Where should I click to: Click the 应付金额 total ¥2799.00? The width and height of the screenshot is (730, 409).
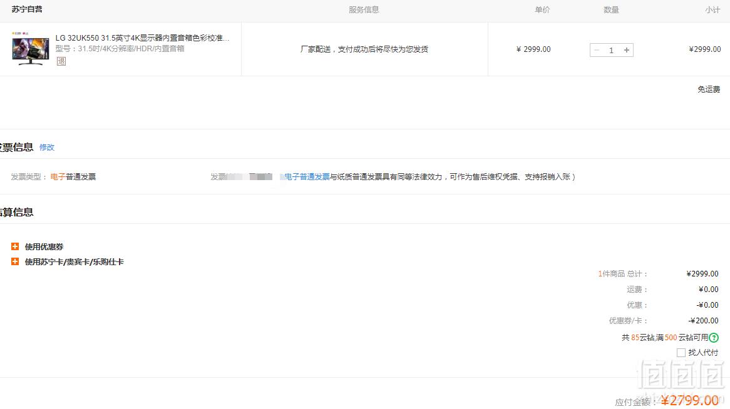click(x=690, y=401)
